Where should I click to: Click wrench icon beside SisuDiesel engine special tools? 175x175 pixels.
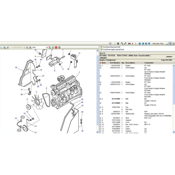coord(101,49)
